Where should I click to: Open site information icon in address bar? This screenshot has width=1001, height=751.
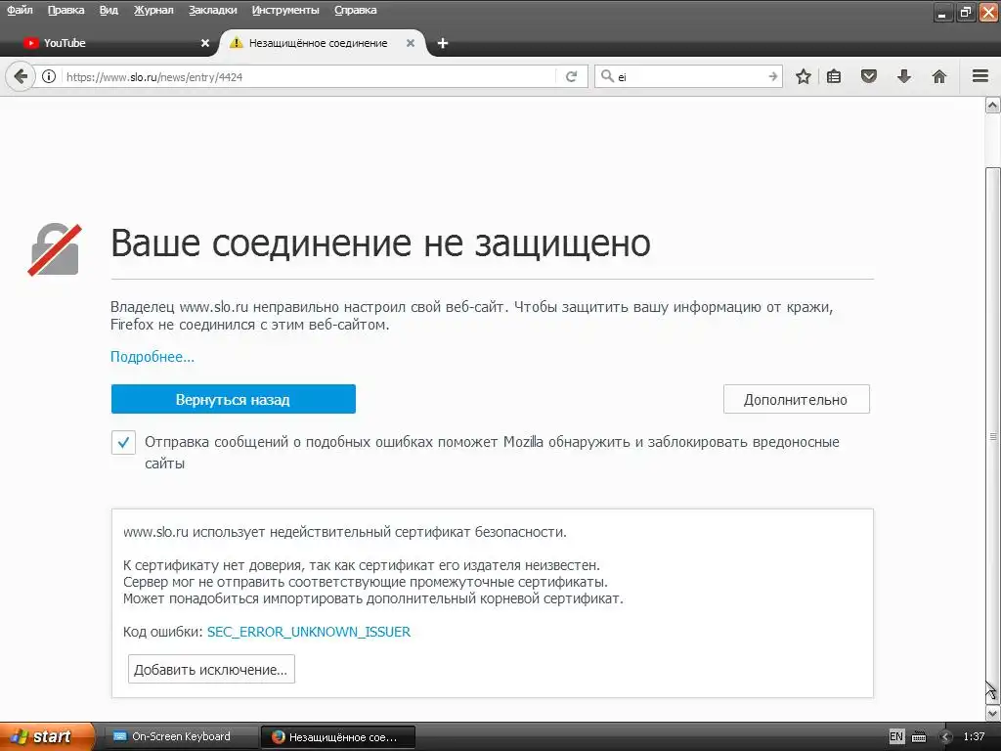point(49,76)
